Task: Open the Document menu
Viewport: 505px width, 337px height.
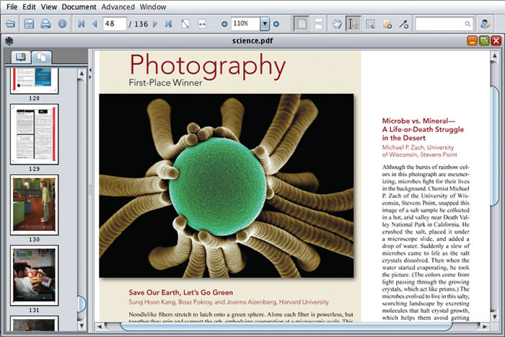Action: [79, 6]
